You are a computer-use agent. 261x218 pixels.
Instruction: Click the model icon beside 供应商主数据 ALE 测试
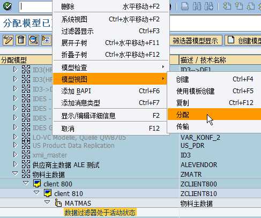coord(26,164)
